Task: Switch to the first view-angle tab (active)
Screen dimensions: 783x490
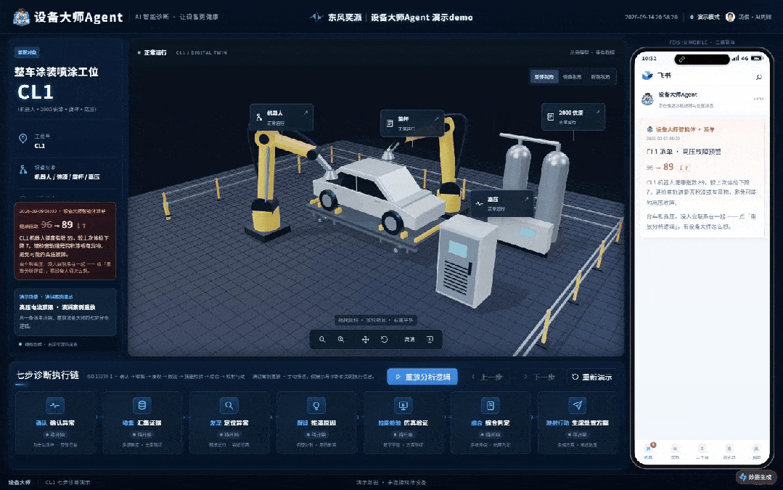Action: pyautogui.click(x=544, y=77)
